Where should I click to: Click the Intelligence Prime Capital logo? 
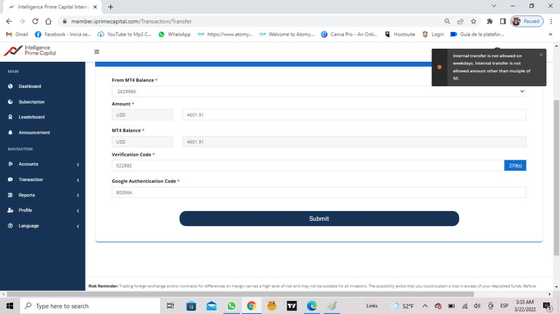[30, 51]
